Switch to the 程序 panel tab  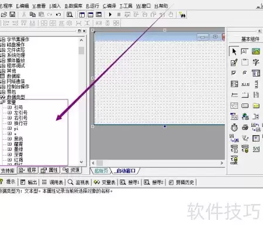(27, 170)
